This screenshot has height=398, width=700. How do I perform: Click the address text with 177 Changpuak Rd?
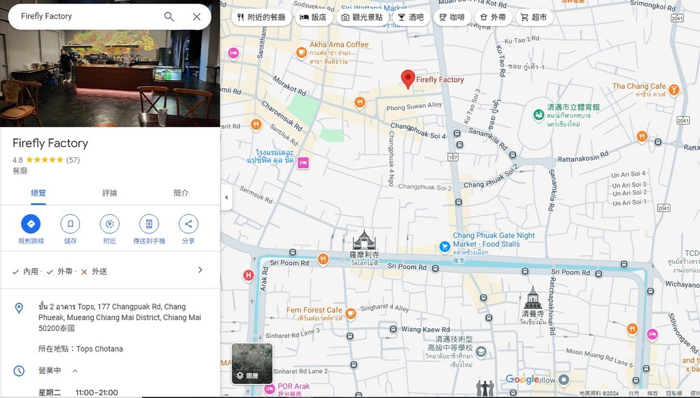click(x=120, y=317)
